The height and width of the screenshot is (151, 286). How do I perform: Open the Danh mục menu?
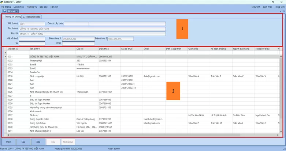pos(19,7)
